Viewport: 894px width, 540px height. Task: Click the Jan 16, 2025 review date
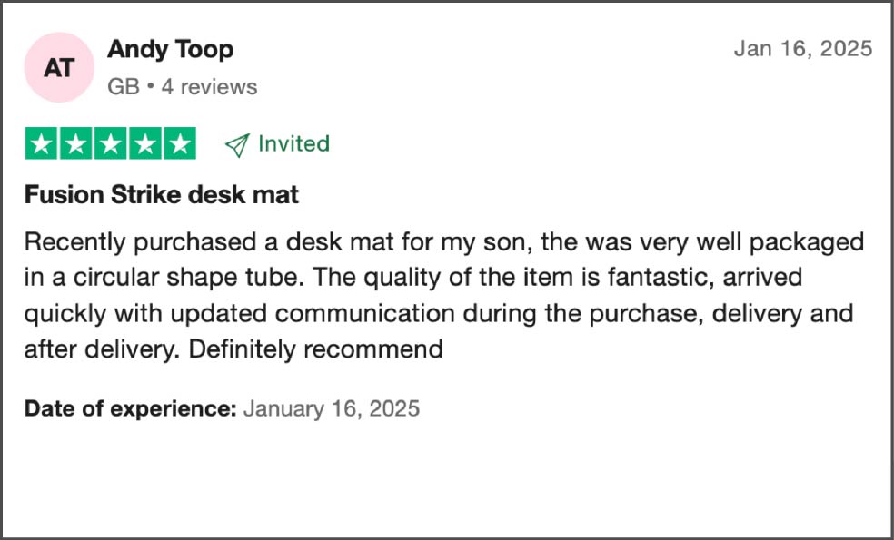tap(803, 48)
